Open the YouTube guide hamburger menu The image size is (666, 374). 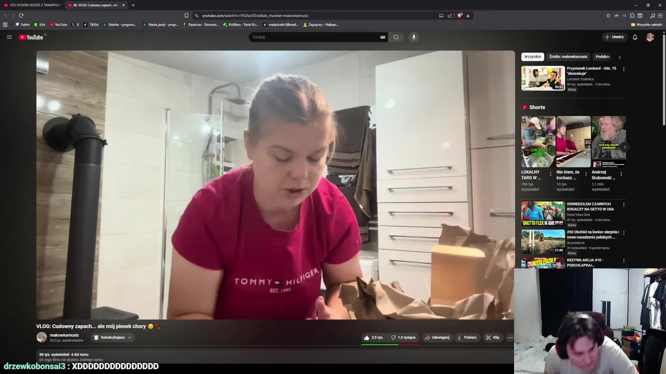click(9, 37)
